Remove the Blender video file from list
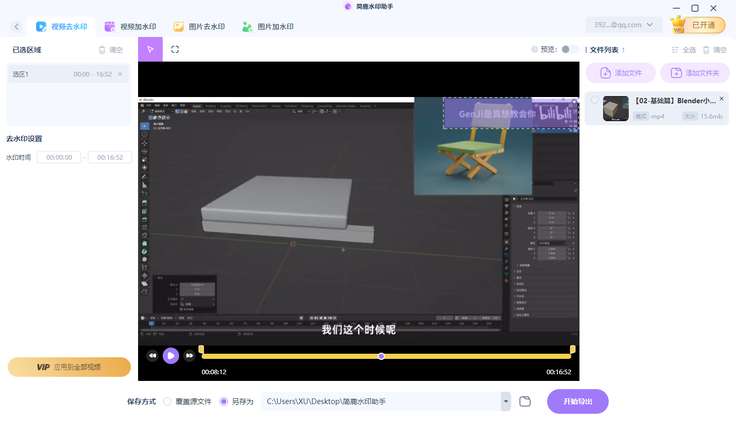The height and width of the screenshot is (422, 736). click(722, 99)
